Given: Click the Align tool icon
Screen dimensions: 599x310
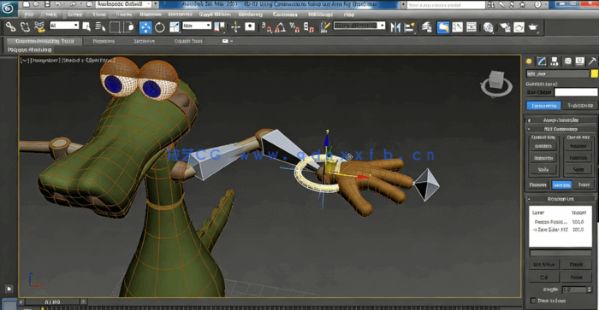Looking at the screenshot, I should (410, 27).
